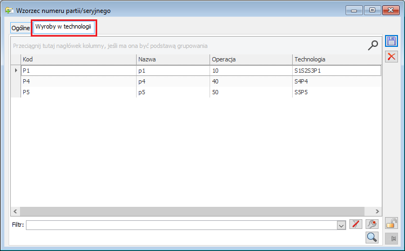Toggle the padlock icon
405x251 pixels.
pyautogui.click(x=391, y=224)
